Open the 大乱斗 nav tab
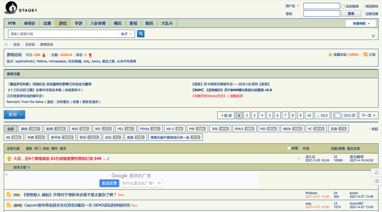Viewport: 382px width, 212px height. click(167, 23)
